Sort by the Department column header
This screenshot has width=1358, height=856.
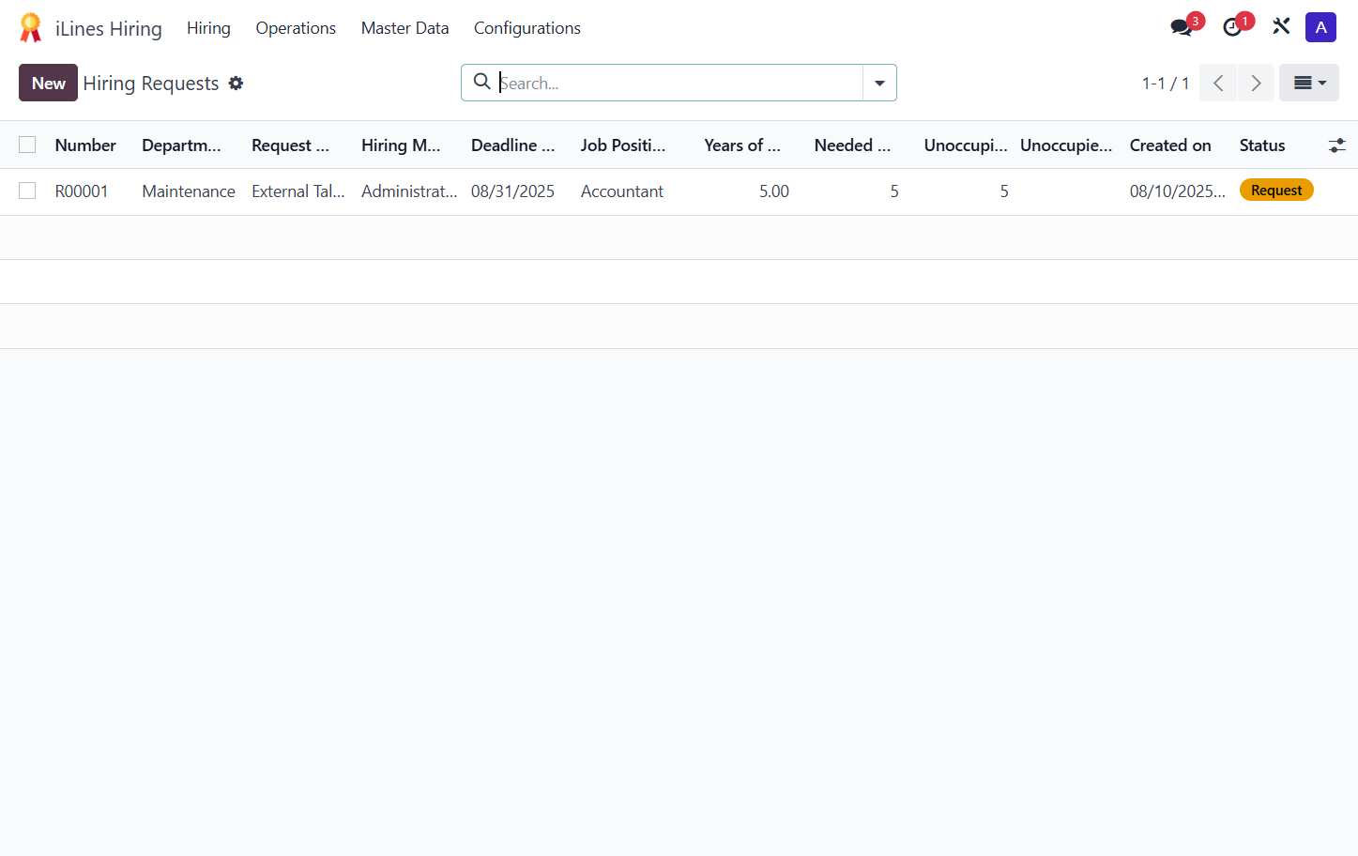(181, 145)
